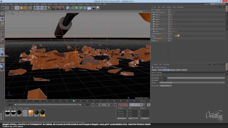The height and width of the screenshot is (128, 228).
Task: Toggle Plane object's green enable check
Action: point(172,31)
